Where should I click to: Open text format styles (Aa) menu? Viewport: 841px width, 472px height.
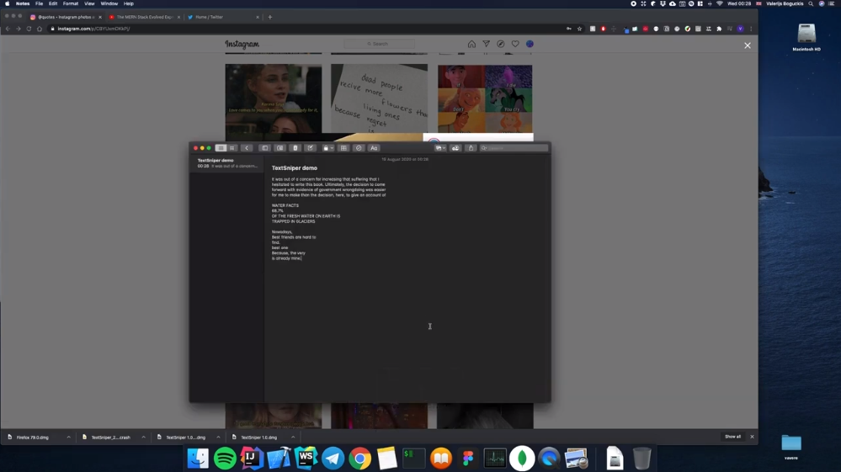coord(374,148)
